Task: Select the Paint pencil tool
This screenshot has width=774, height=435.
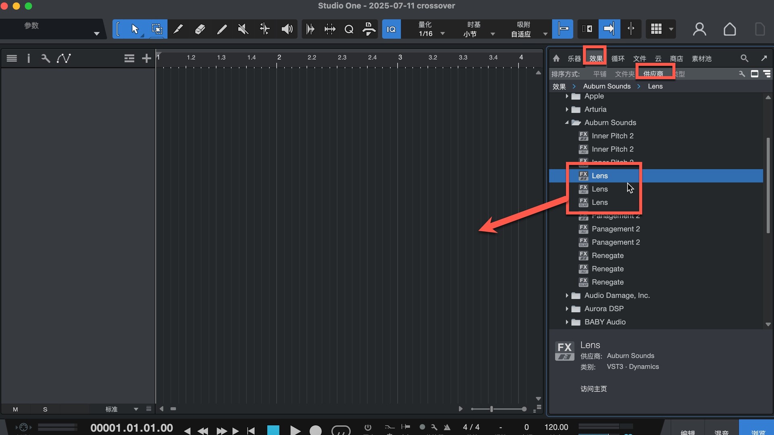Action: 178,29
